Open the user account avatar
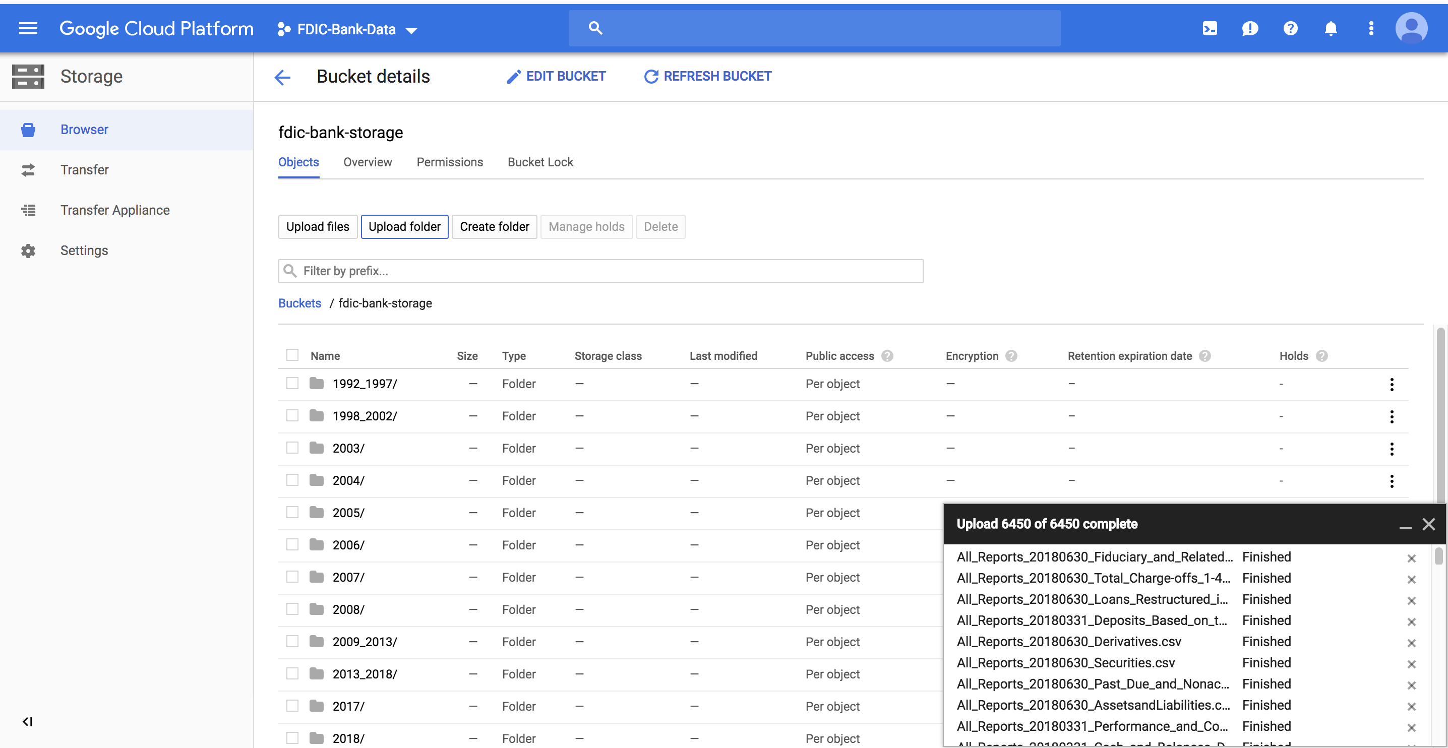1448x748 pixels. coord(1411,28)
